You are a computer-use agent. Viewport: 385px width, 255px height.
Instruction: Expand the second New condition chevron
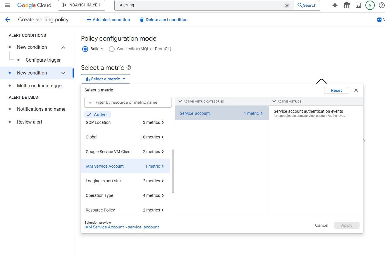63,73
